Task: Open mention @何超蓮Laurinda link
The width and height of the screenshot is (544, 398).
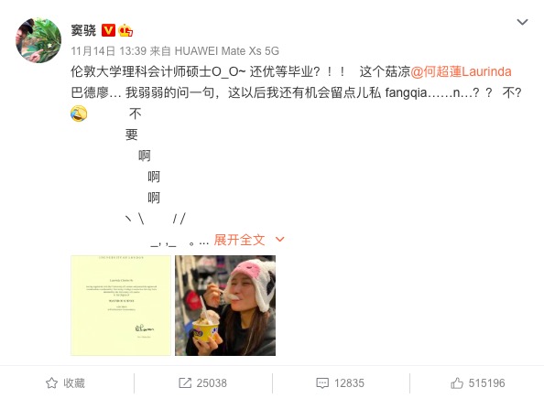Action: 461,71
